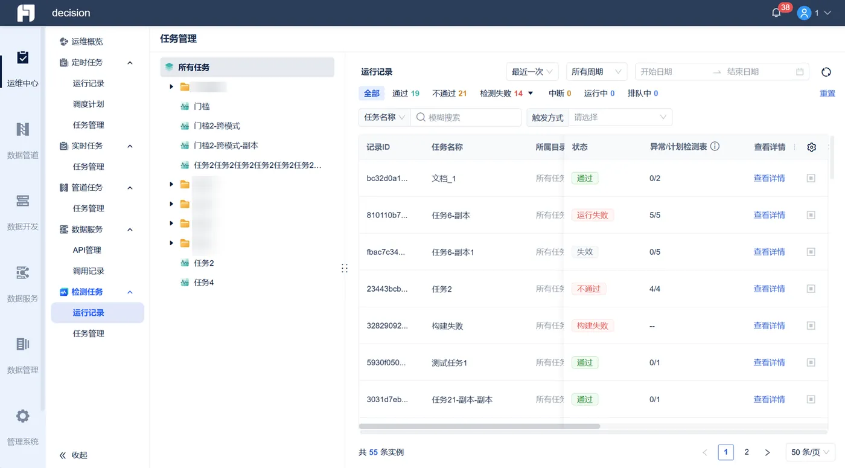
Task: Open the table column settings gear
Action: point(812,147)
